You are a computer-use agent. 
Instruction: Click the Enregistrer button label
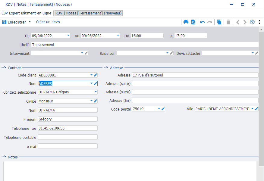[x=17, y=22]
